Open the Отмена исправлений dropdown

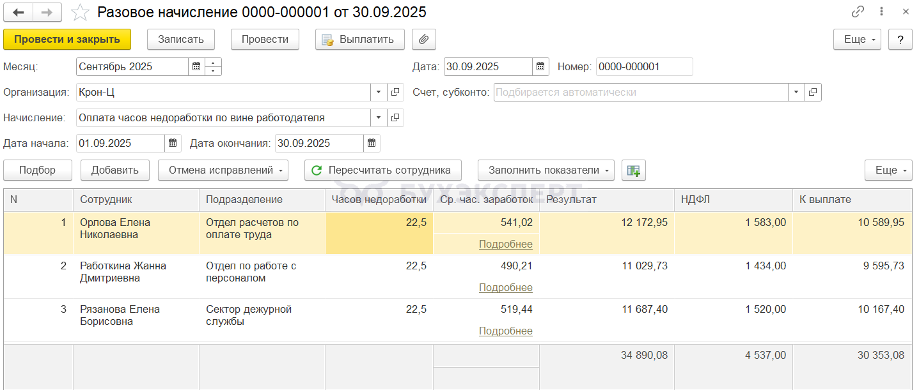[x=223, y=170]
